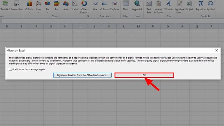Screen dimensions: 224x126
Task: Insert a Pie chart
Action: 47,6
